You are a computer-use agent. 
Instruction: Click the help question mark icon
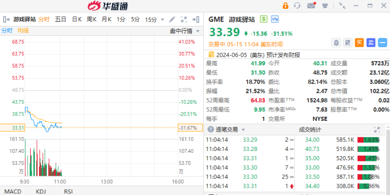pyautogui.click(x=211, y=130)
